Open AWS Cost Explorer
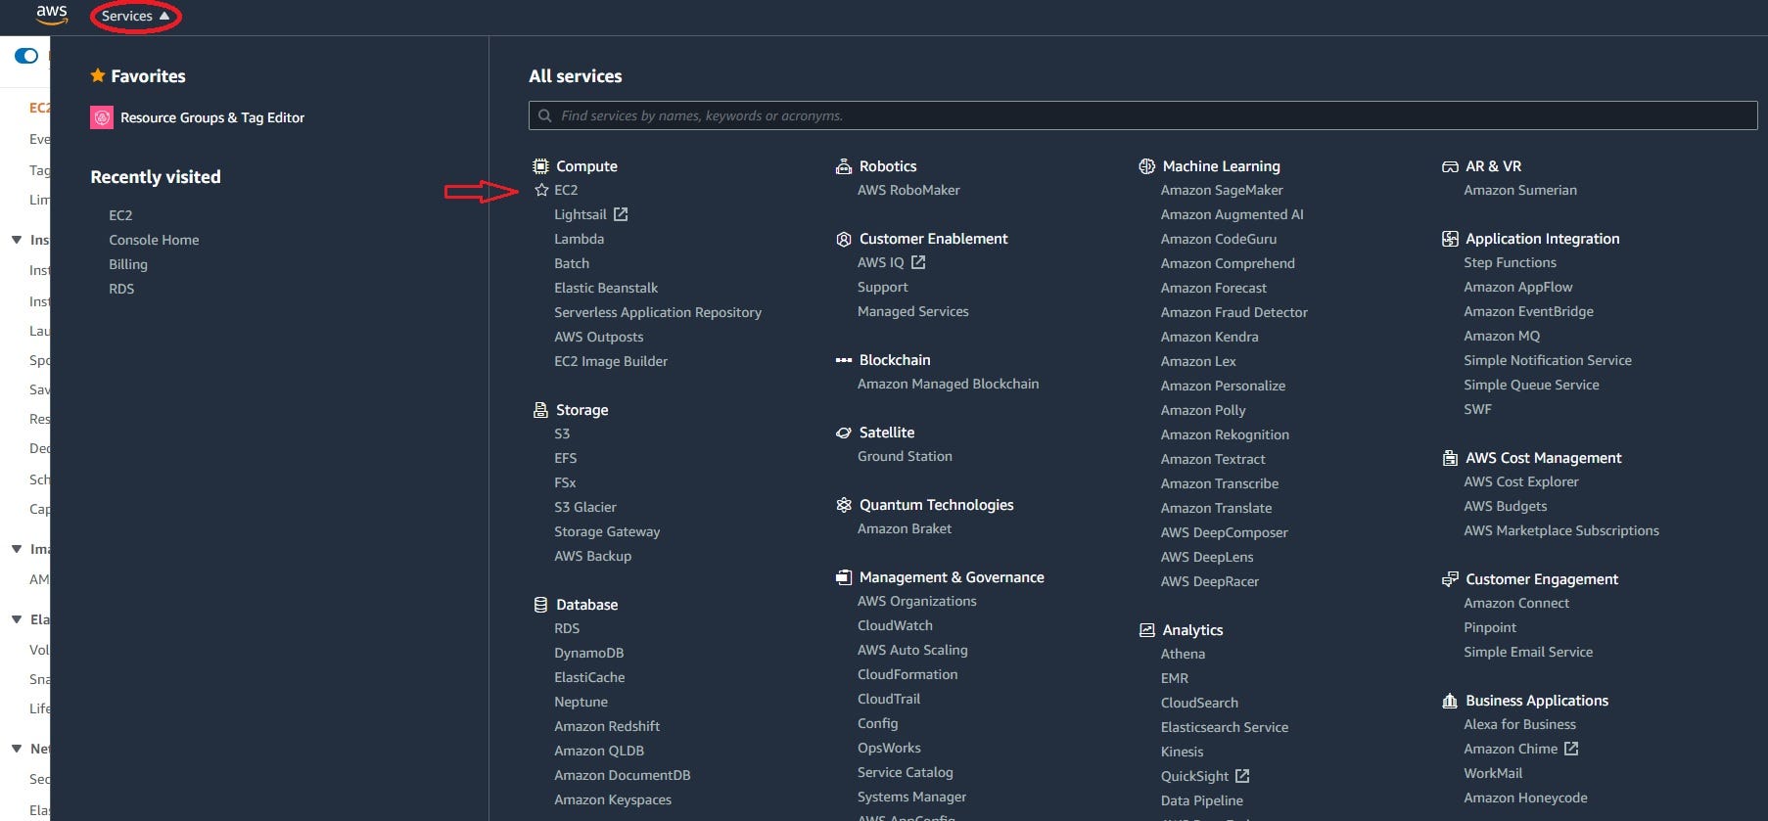Screen dimensions: 1768x821 (x=1521, y=481)
